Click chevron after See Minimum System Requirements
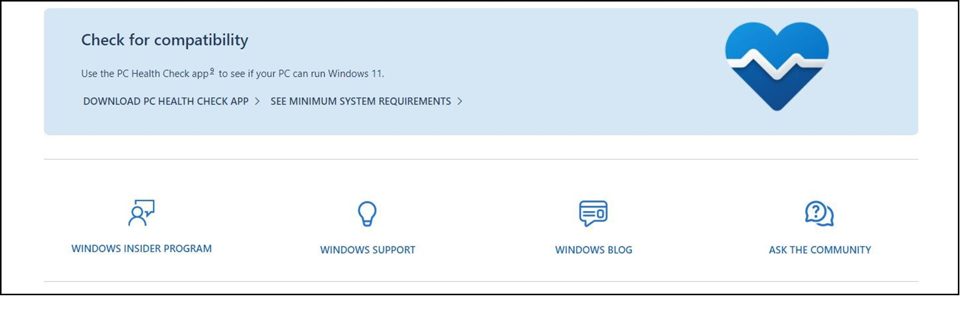The image size is (968, 313). [460, 101]
